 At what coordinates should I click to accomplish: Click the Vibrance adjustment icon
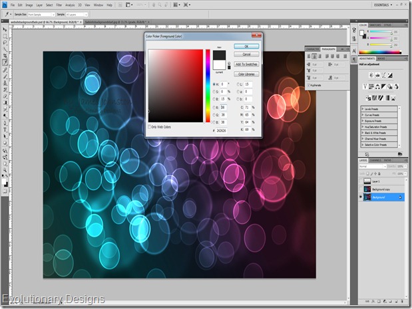[x=365, y=86]
